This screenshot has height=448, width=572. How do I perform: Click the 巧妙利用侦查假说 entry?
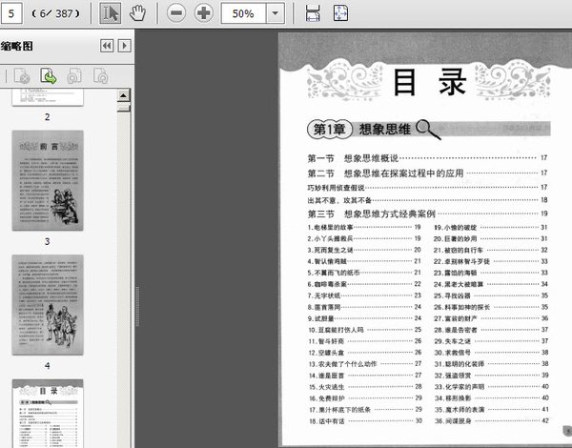click(427, 188)
